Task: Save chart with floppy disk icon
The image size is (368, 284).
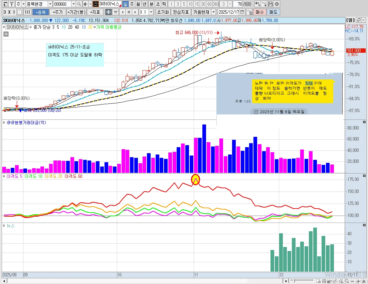Action: [270, 4]
